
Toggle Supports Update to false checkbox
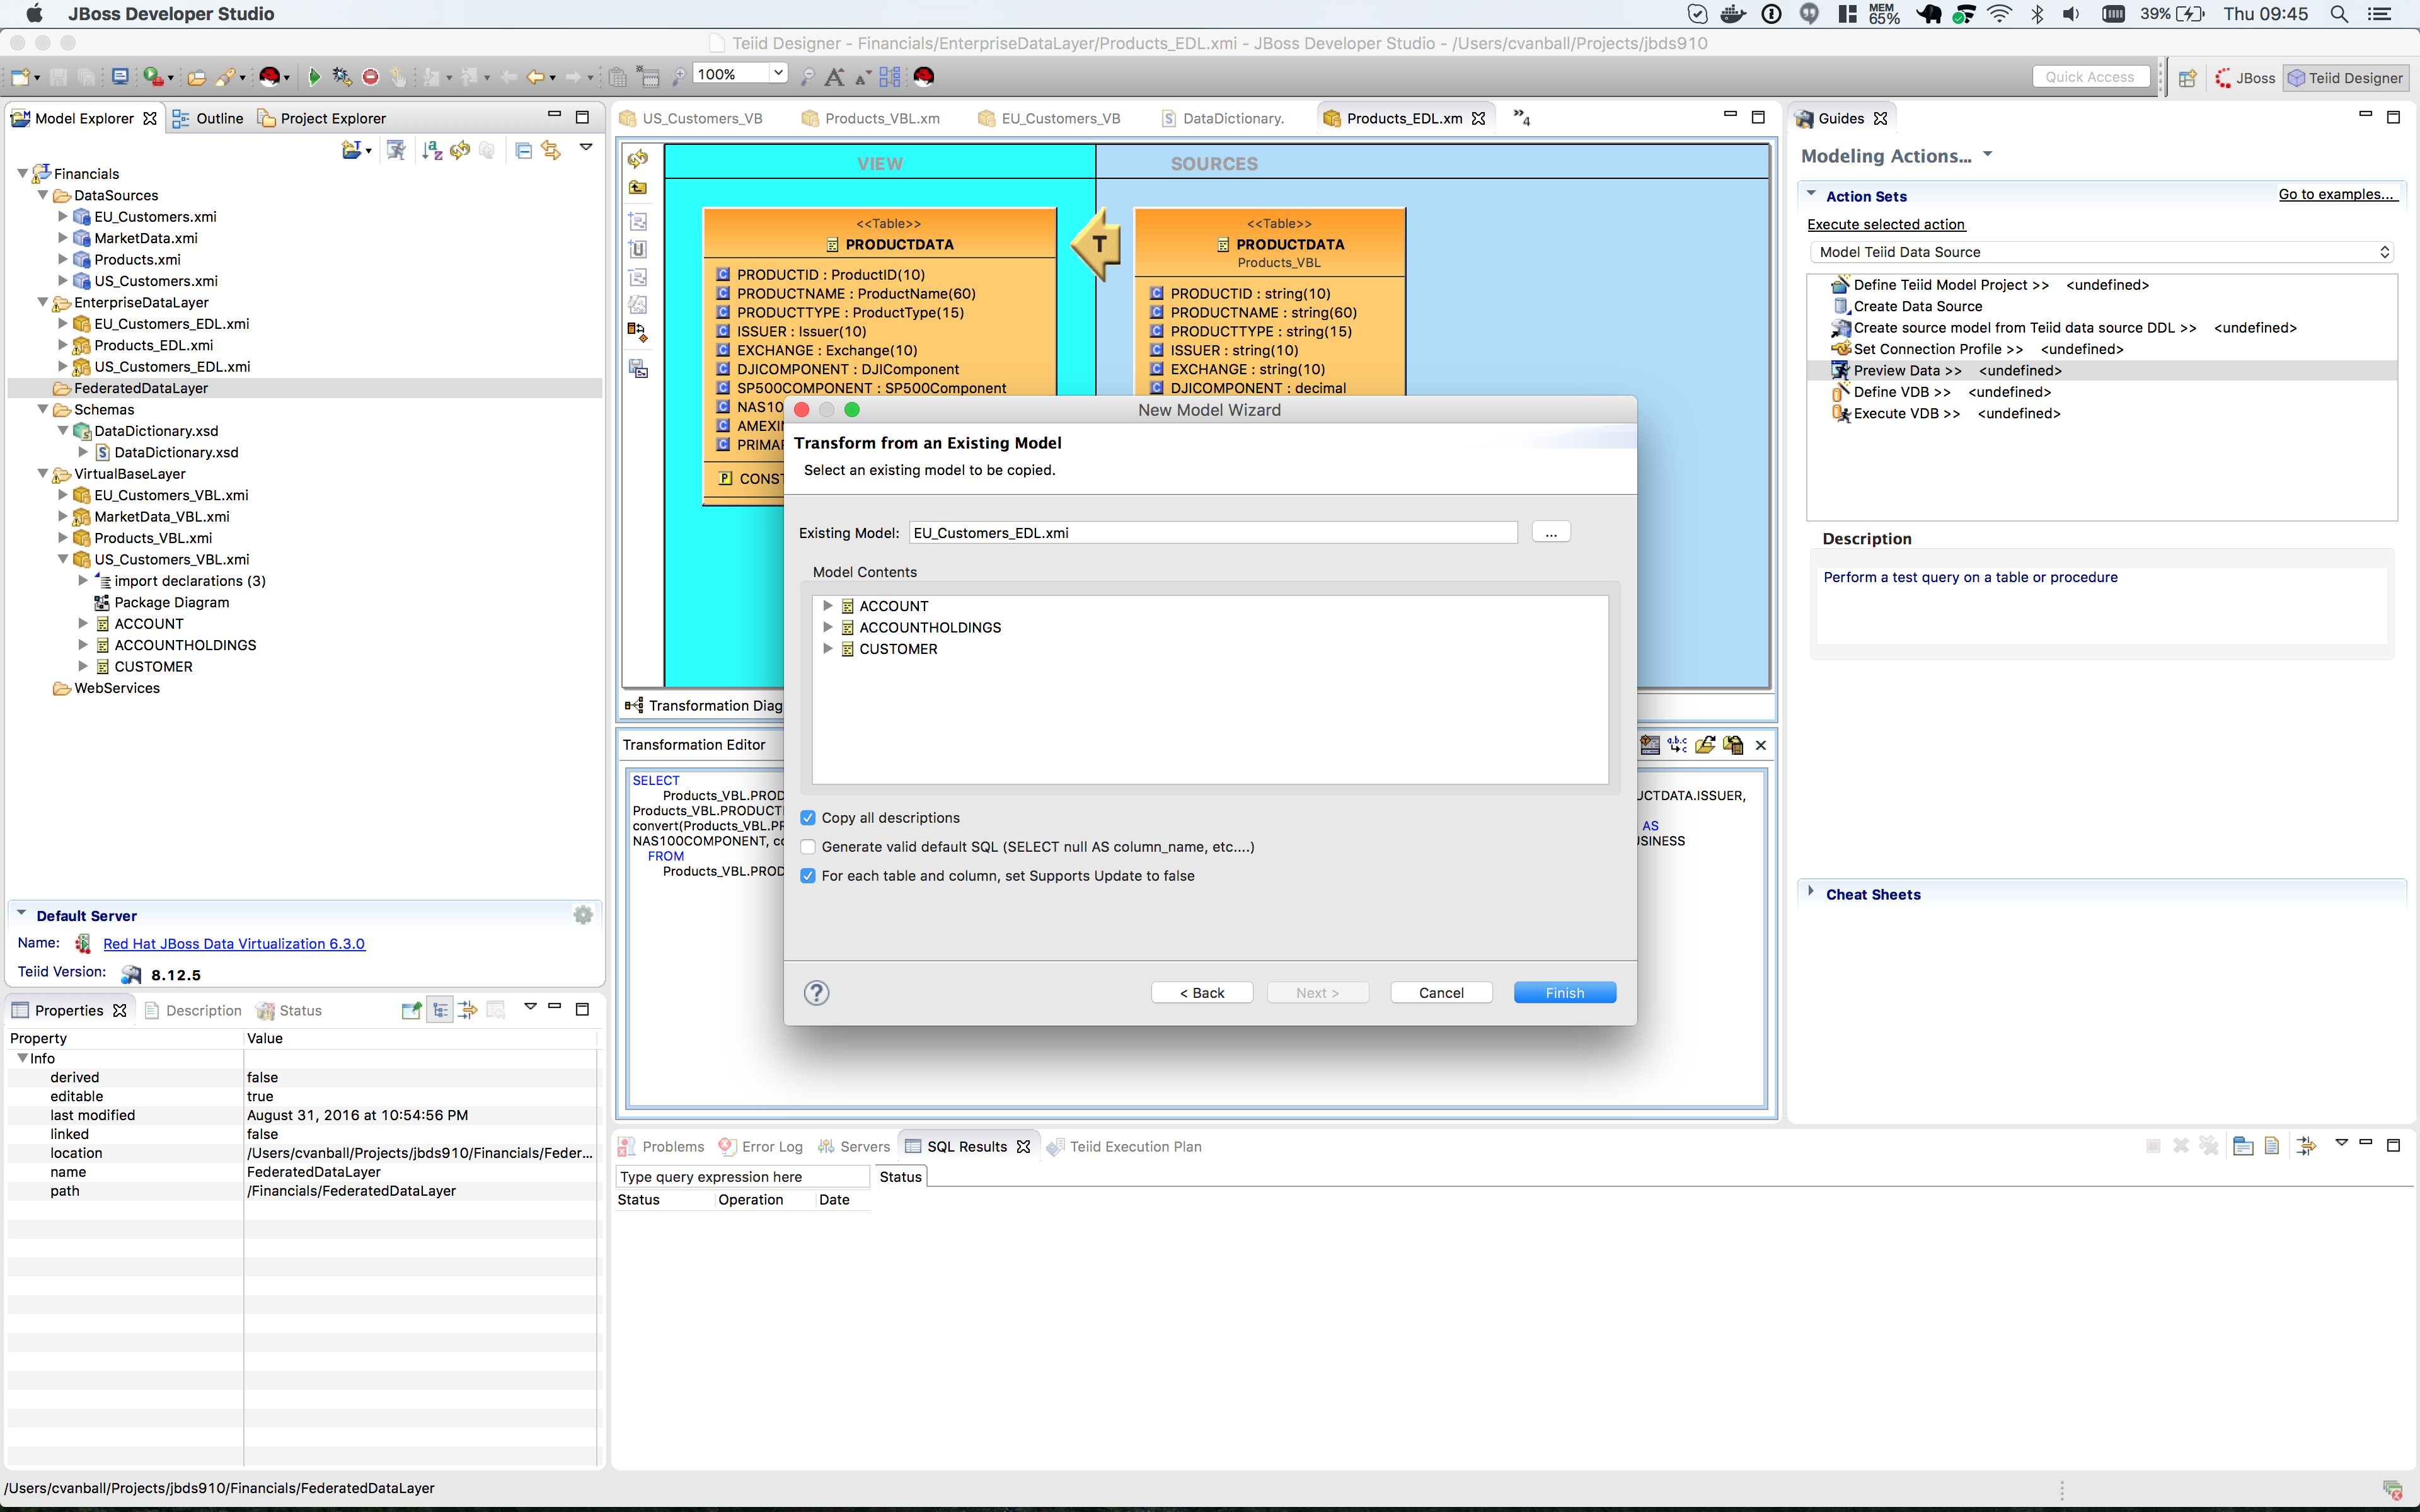tap(808, 876)
